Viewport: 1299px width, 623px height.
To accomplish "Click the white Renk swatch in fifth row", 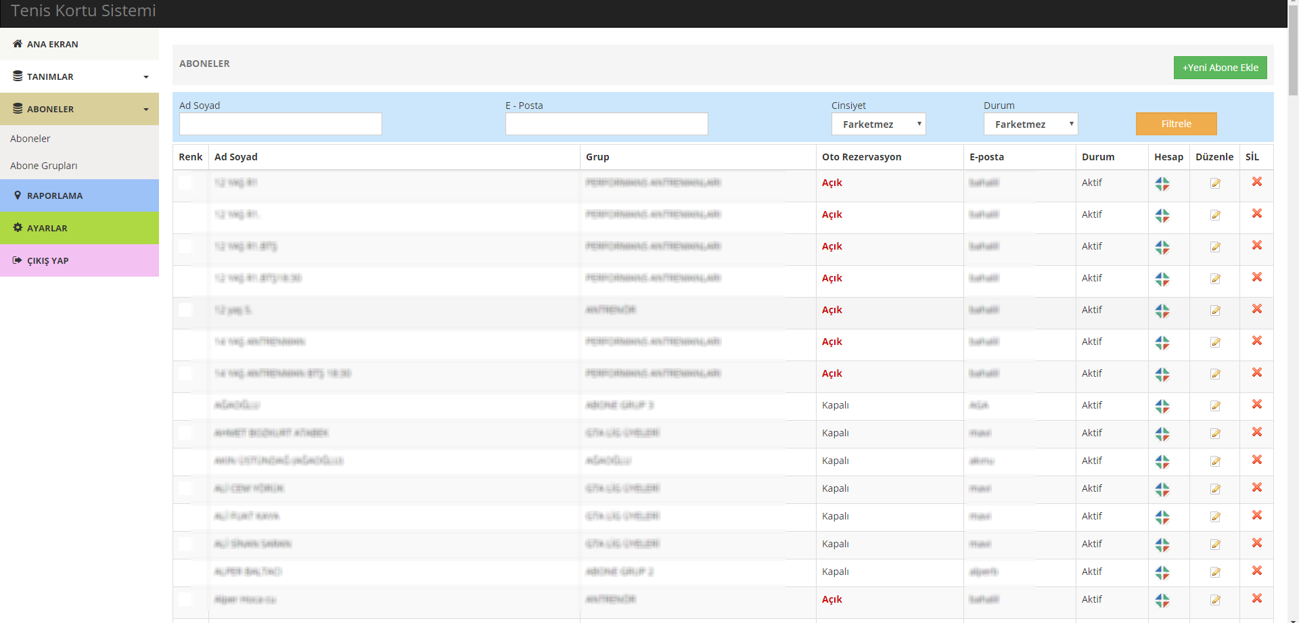I will coord(185,310).
